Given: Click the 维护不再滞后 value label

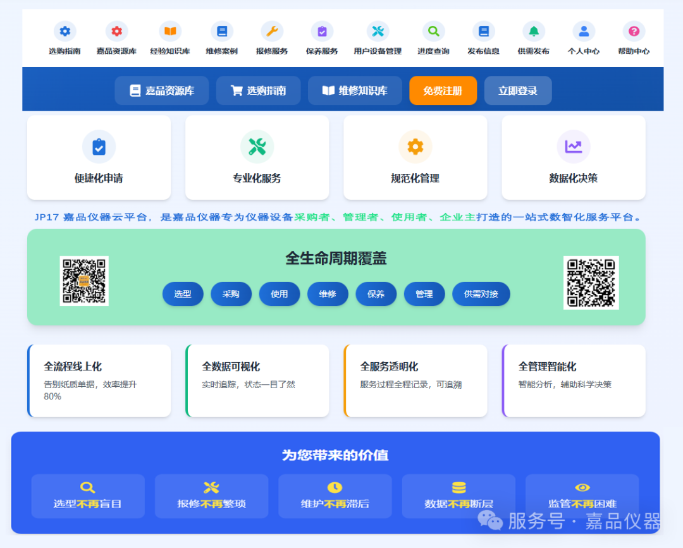Looking at the screenshot, I should (335, 504).
